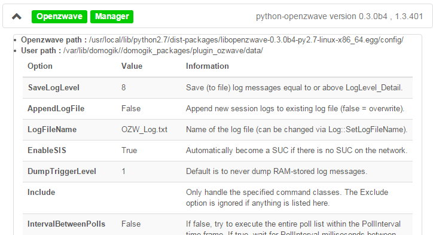The image size is (433, 235).
Task: Click the Value column header
Action: 132,66
